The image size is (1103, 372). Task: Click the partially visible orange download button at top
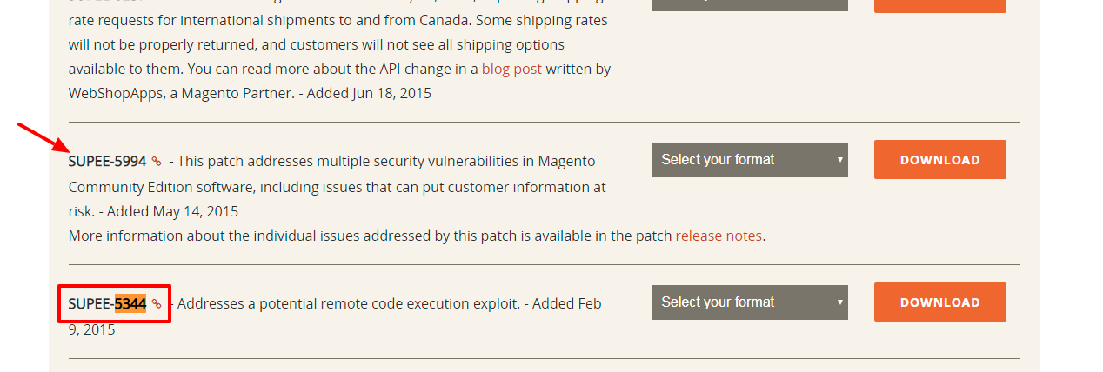click(940, 6)
